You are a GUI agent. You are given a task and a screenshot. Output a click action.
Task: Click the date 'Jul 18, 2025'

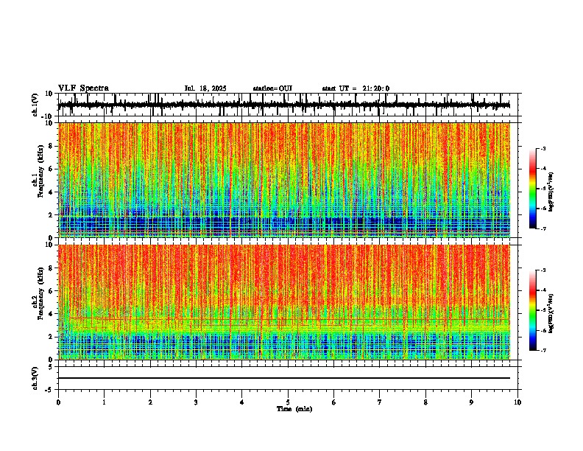tap(205, 88)
